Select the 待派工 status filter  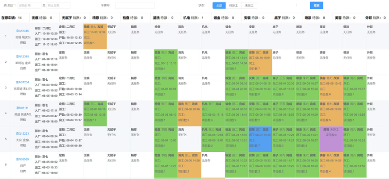233,5
